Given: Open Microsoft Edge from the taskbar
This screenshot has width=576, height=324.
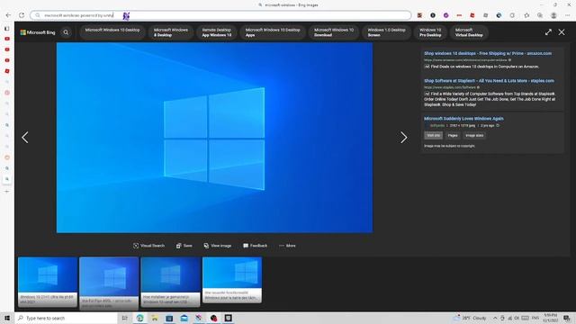Looking at the screenshot, I should [140, 318].
